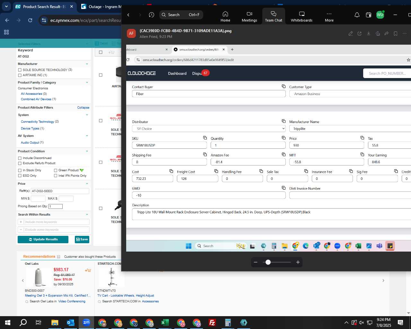The width and height of the screenshot is (411, 329).
Task: Share the image with forward arrow
Action: click(387, 33)
